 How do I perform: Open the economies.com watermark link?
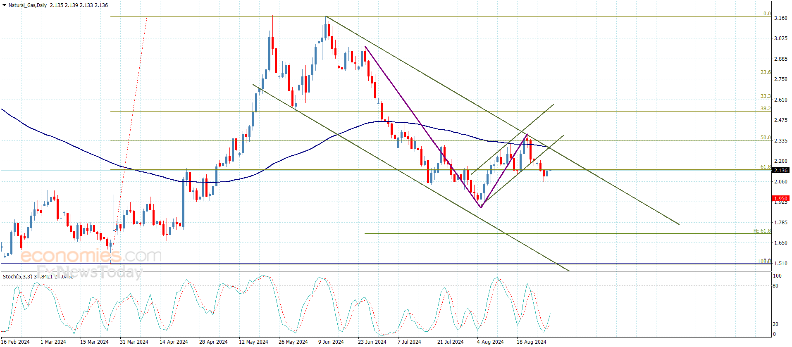[91, 256]
